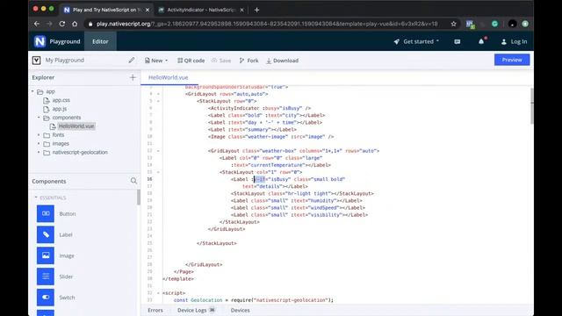This screenshot has width=562, height=316.
Task: Go to browser home page
Action: tap(75, 24)
